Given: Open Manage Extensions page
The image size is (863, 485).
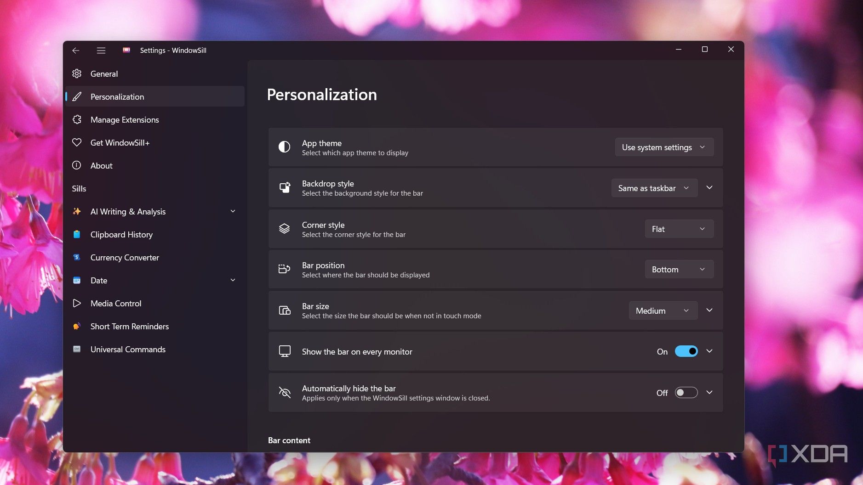Looking at the screenshot, I should tap(155, 119).
